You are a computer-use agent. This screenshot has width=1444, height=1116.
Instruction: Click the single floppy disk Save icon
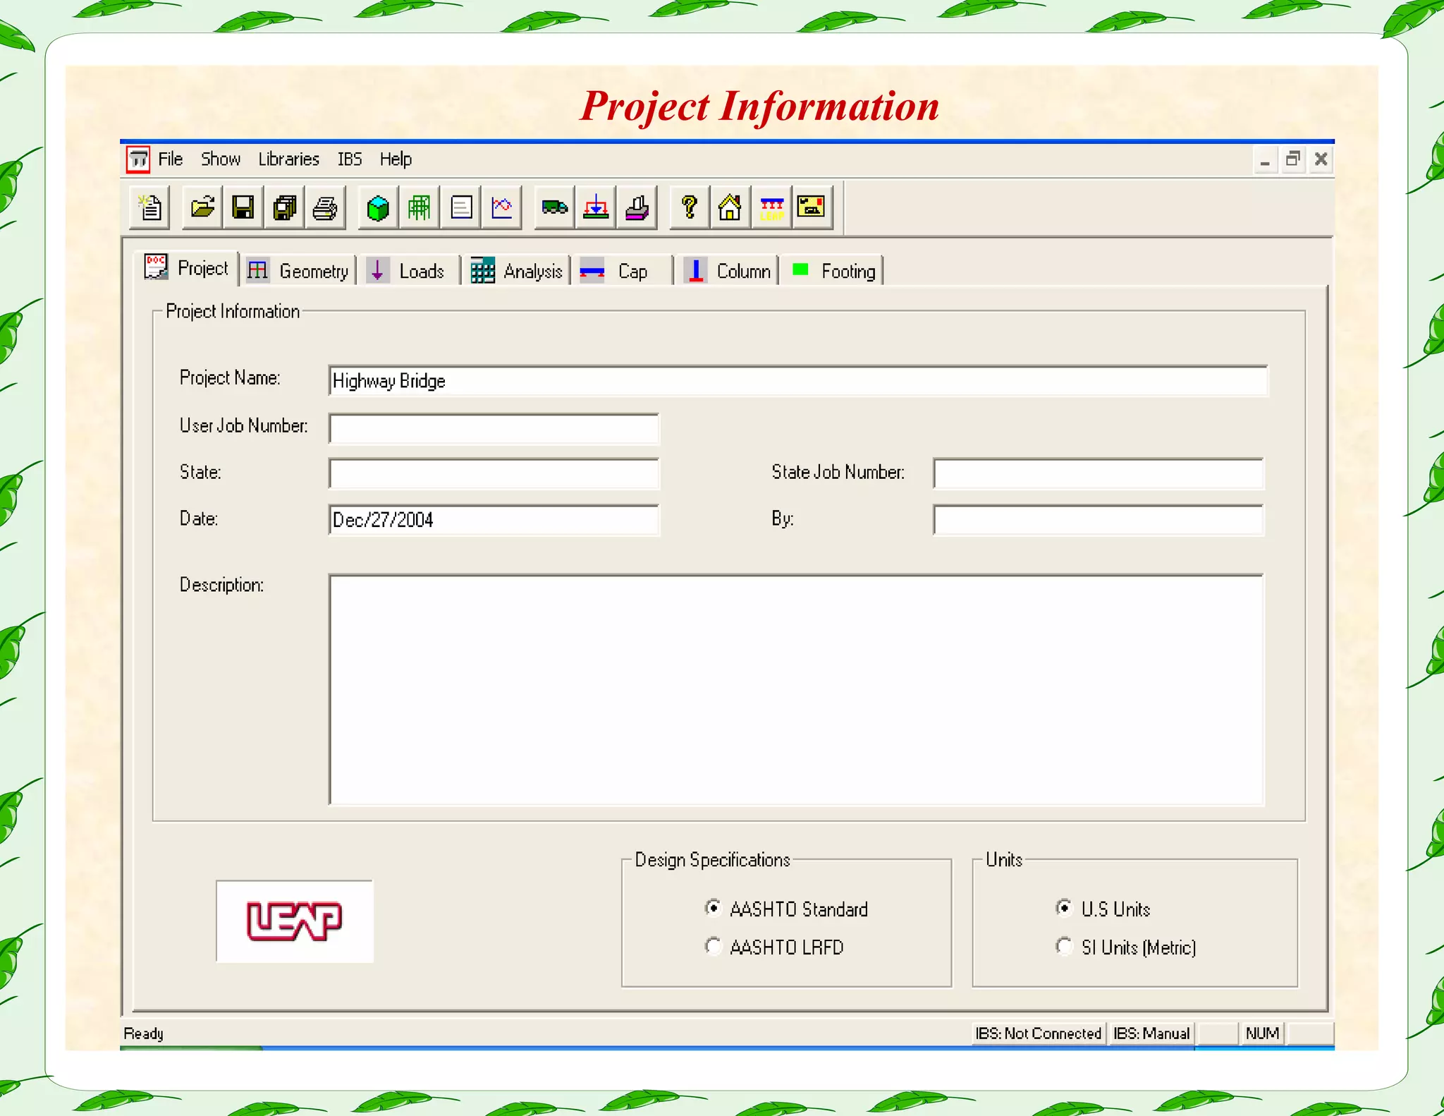pos(243,208)
